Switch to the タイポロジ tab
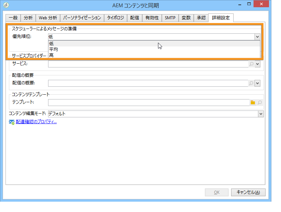281x212 pixels. 115,18
